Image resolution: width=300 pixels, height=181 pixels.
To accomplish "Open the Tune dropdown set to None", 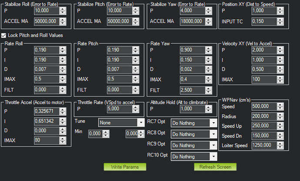I will pos(121,123).
